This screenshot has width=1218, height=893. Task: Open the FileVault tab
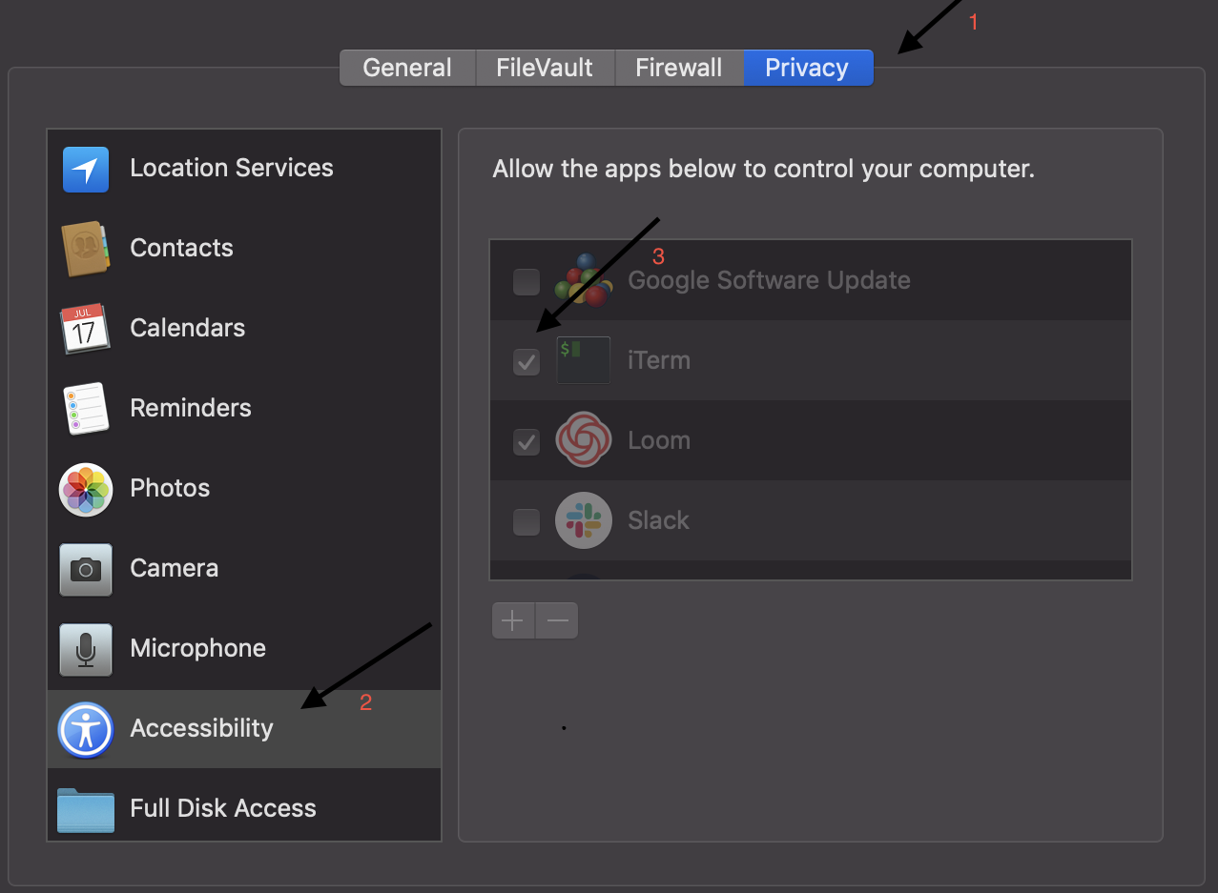click(x=545, y=68)
